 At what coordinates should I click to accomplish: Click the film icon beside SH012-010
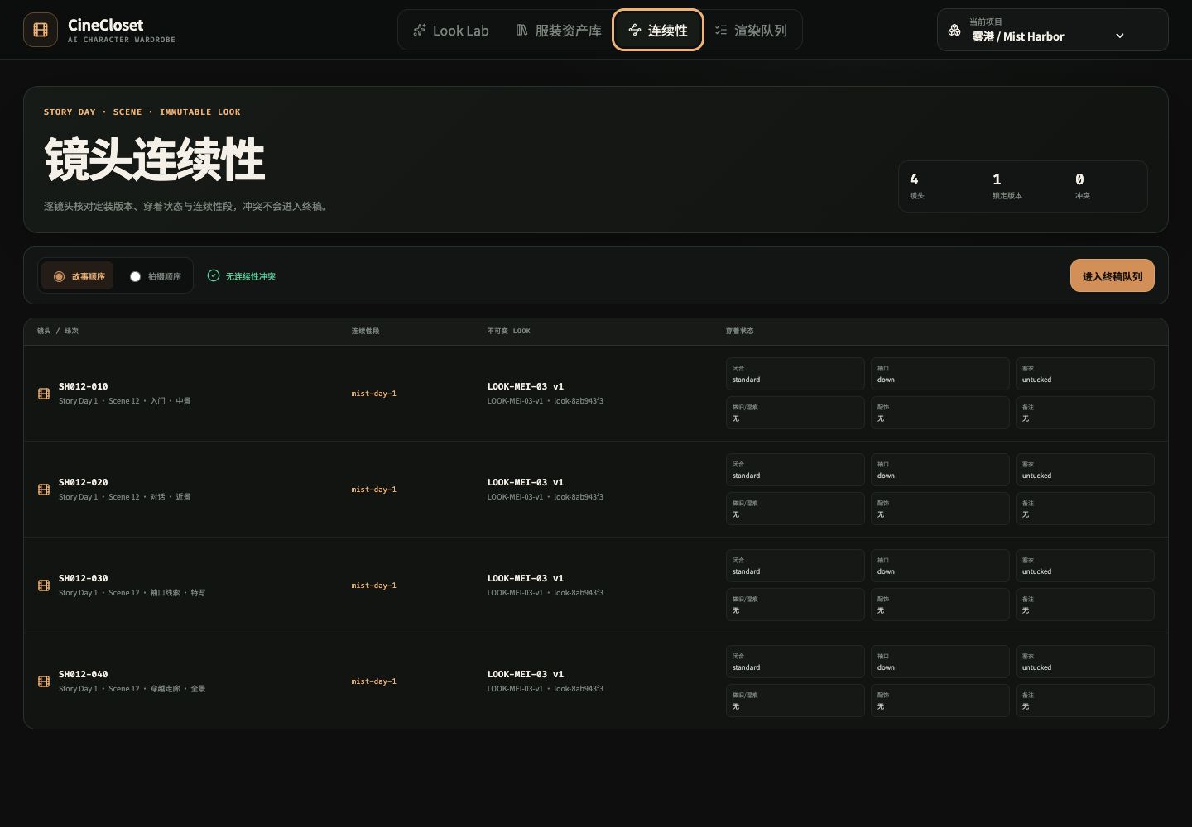pyautogui.click(x=44, y=394)
